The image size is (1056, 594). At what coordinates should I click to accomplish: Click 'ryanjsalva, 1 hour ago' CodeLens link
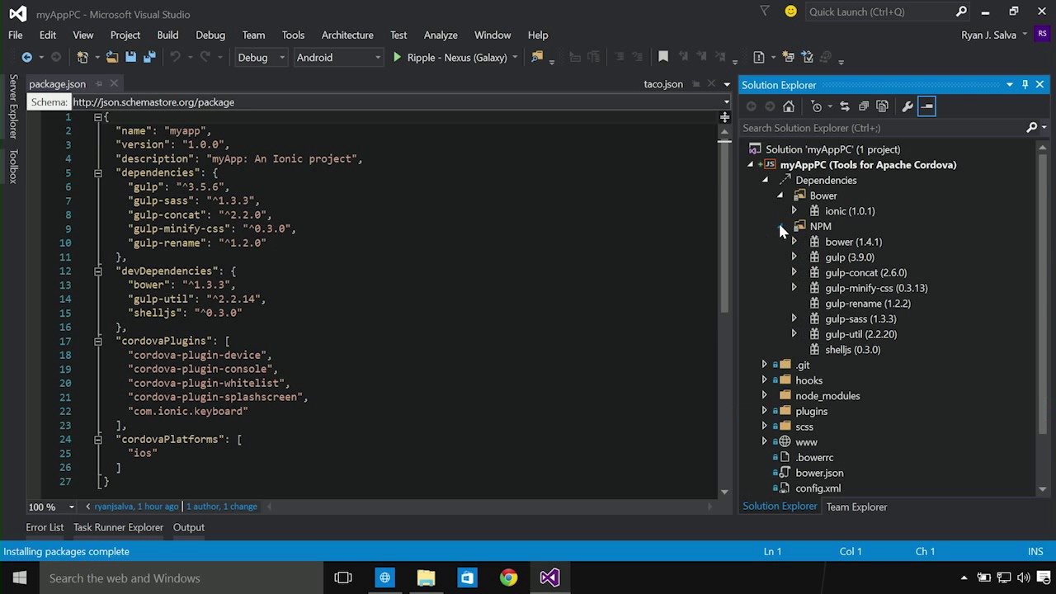pyautogui.click(x=136, y=507)
